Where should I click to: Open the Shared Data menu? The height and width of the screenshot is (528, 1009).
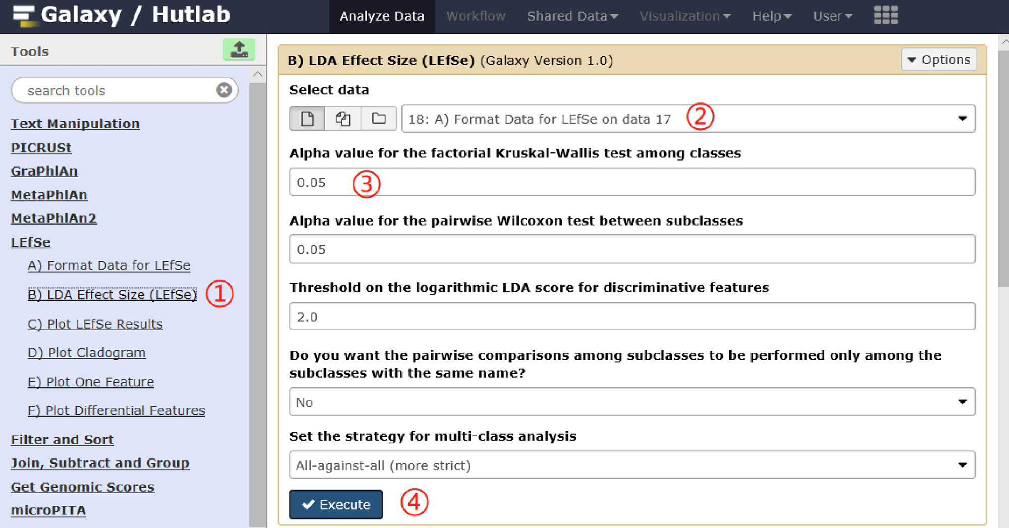tap(572, 16)
